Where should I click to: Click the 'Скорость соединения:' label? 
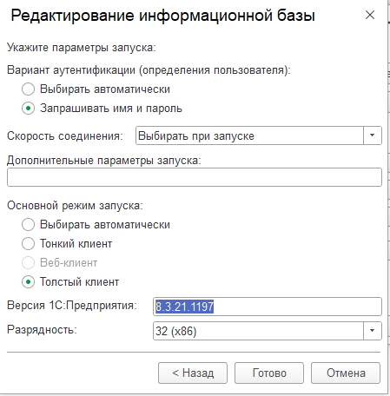click(65, 135)
